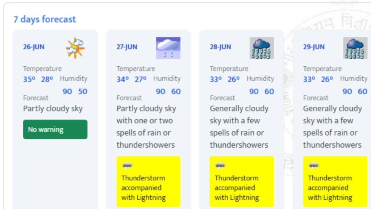The image size is (371, 209).
Task: Click the light rain cloud icon for 27-JUN
Action: (x=168, y=48)
